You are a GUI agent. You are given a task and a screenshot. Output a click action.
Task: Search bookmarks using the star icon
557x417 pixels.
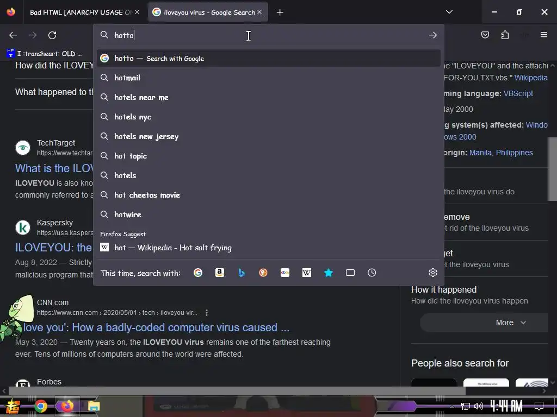tap(329, 273)
